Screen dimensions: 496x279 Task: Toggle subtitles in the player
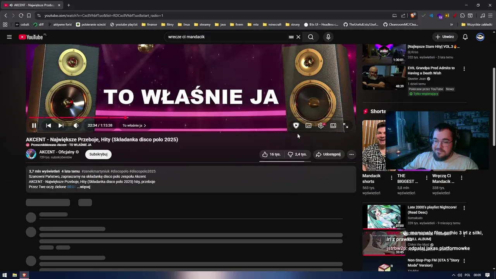[308, 126]
